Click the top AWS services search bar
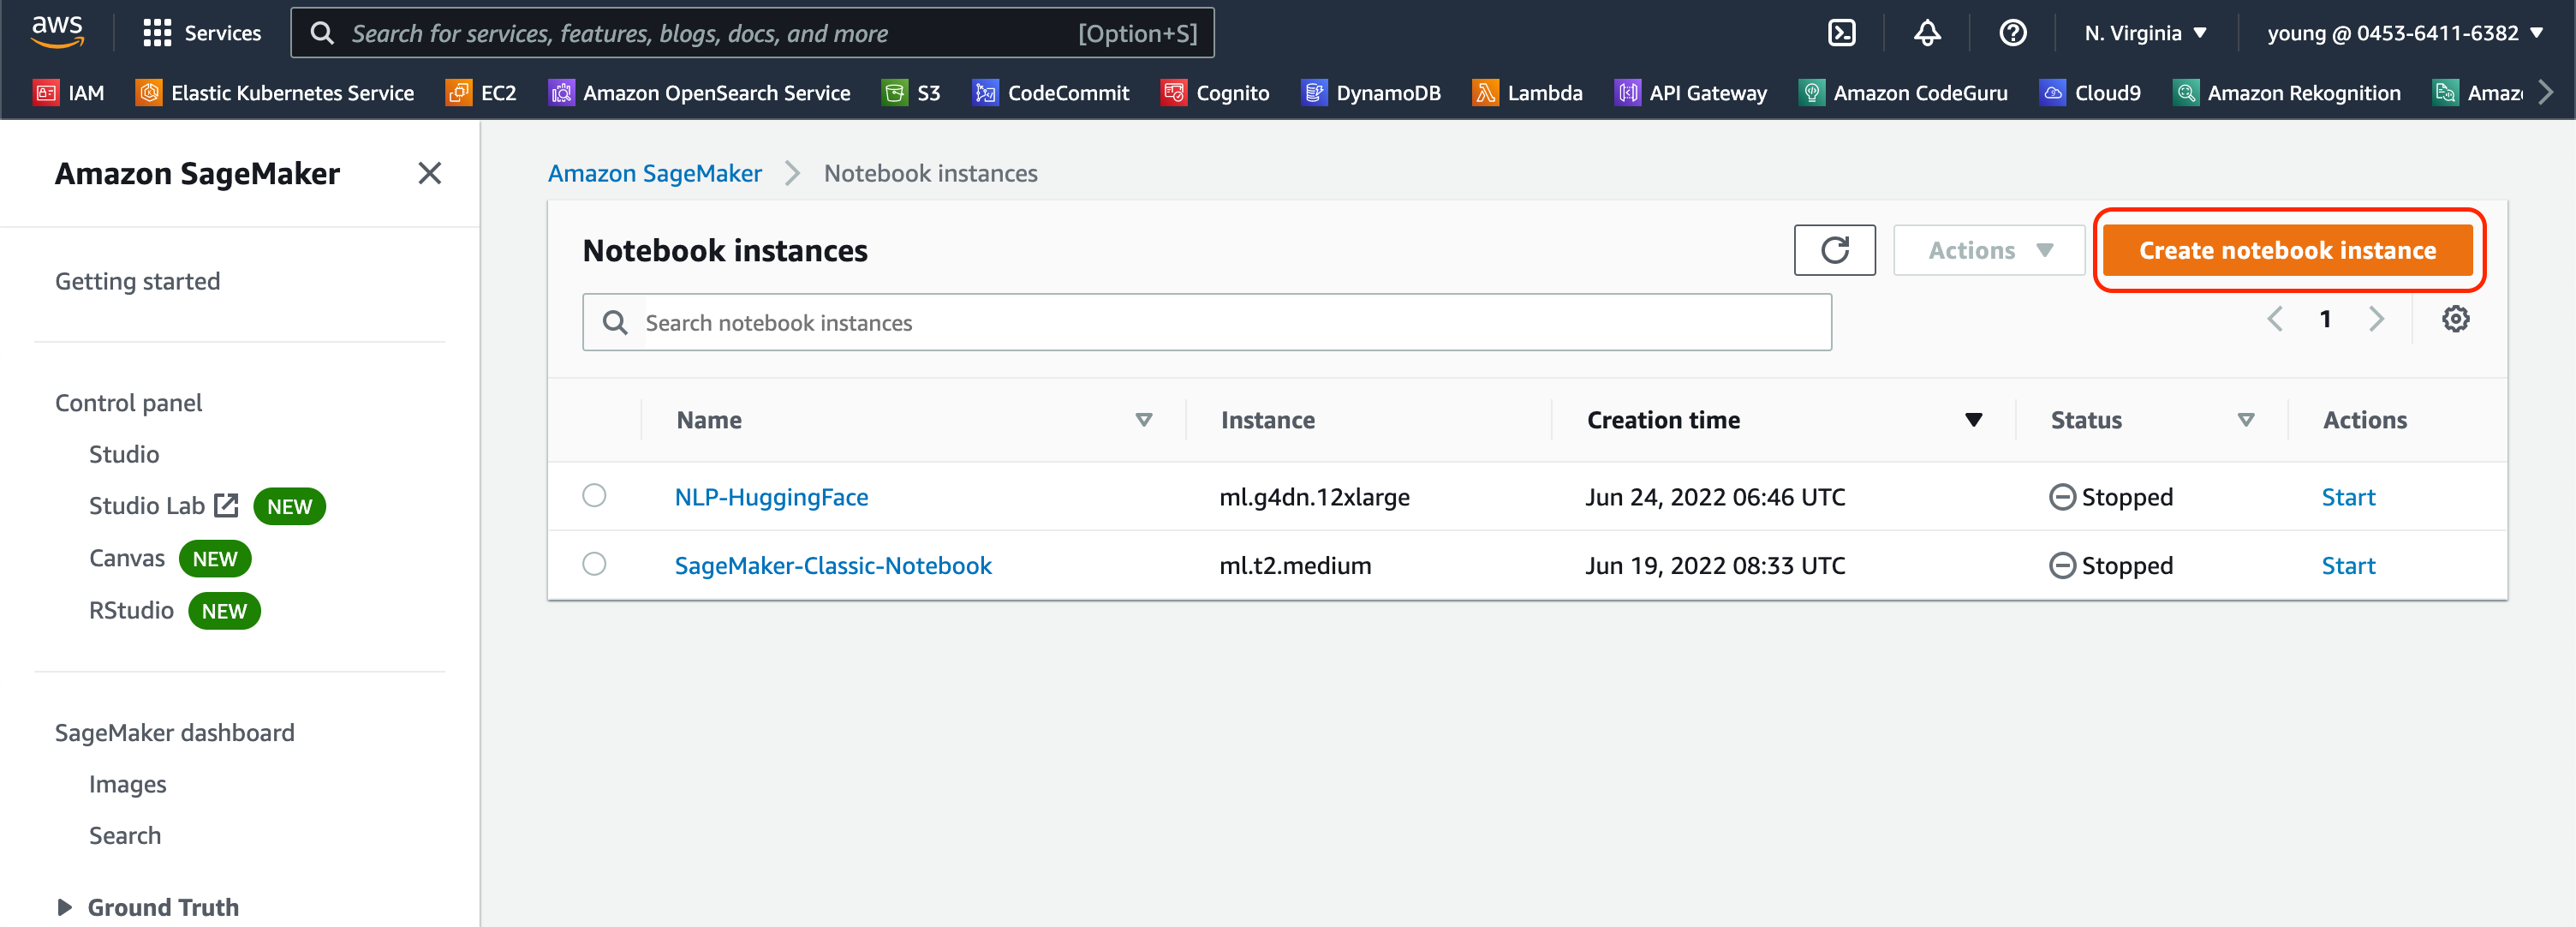Viewport: 2576px width, 927px height. (752, 33)
